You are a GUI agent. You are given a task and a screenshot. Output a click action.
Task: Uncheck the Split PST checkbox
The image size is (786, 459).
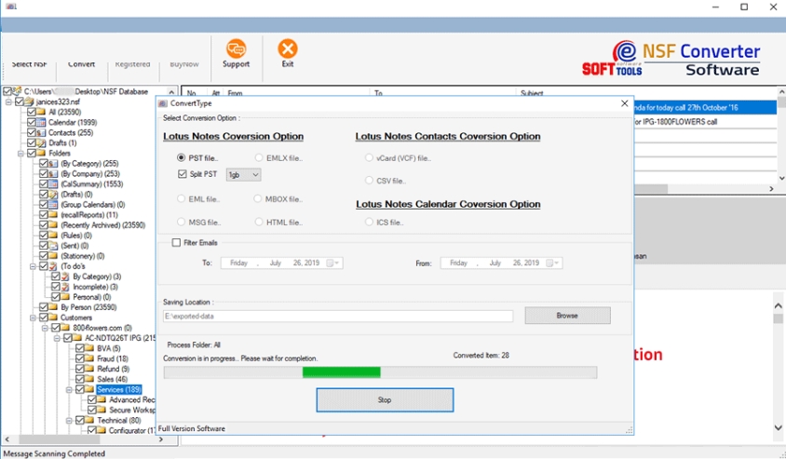182,174
